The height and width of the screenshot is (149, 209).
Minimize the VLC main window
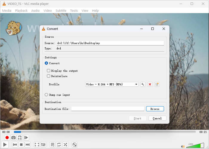(x=181, y=4)
